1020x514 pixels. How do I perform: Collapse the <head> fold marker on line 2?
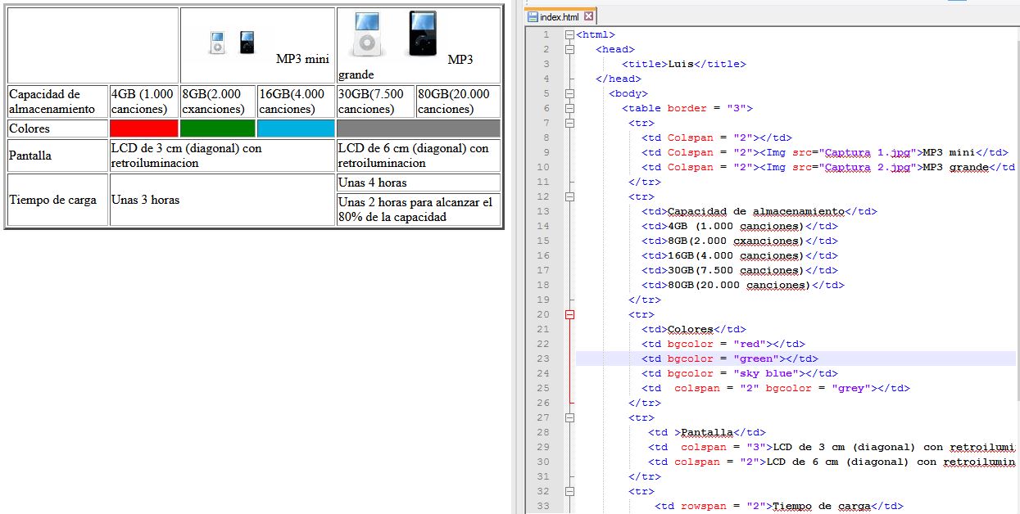(570, 49)
